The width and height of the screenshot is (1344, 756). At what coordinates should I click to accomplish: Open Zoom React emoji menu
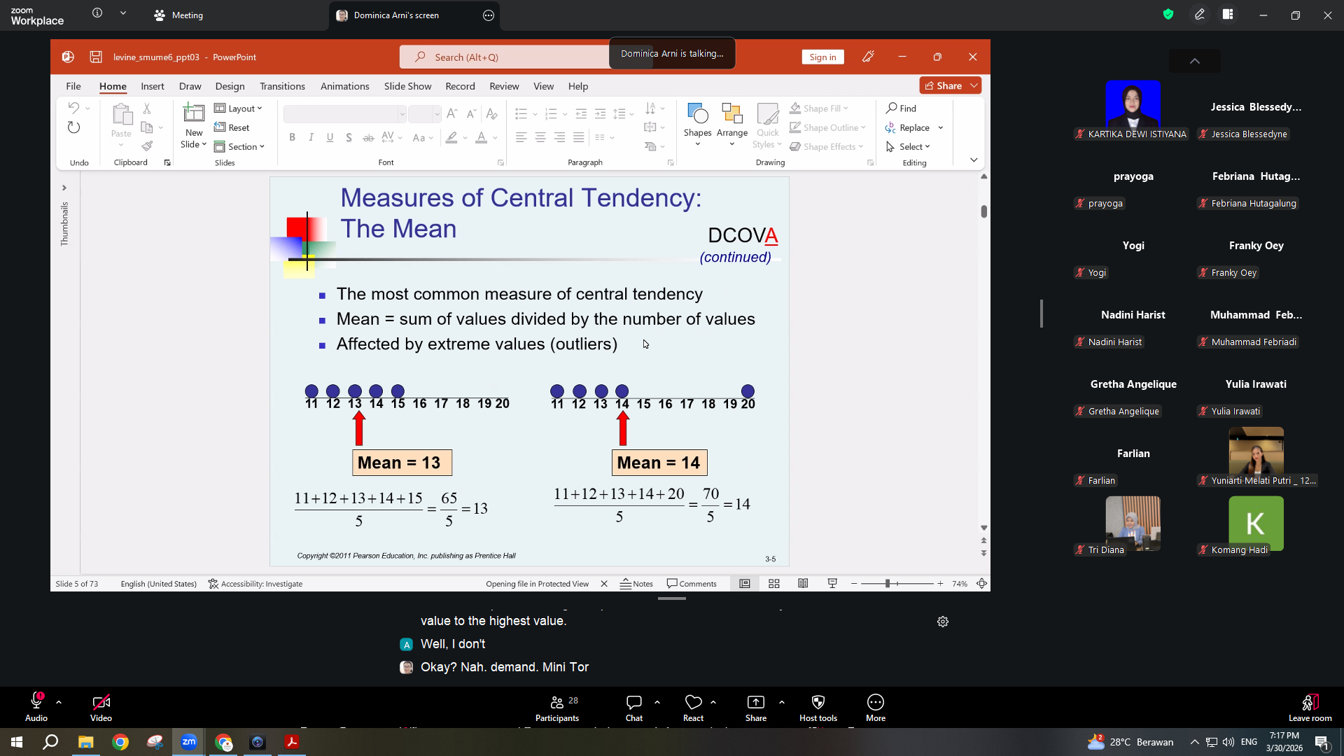[693, 708]
